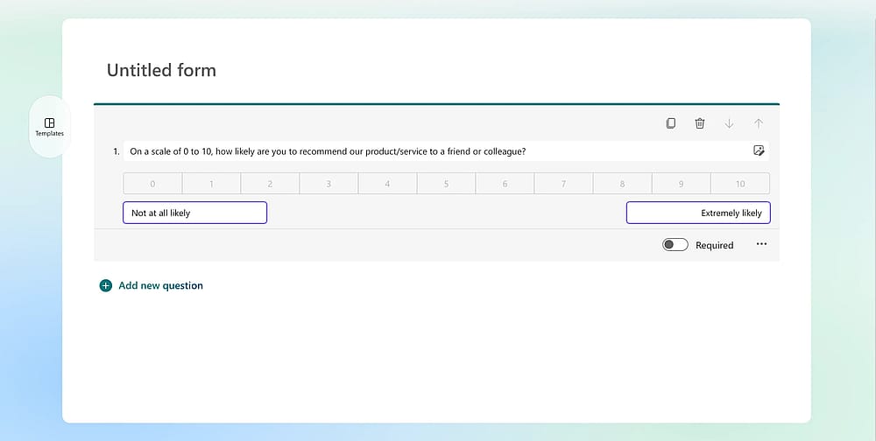This screenshot has width=876, height=441.
Task: Click the Add new question link
Action: click(160, 286)
